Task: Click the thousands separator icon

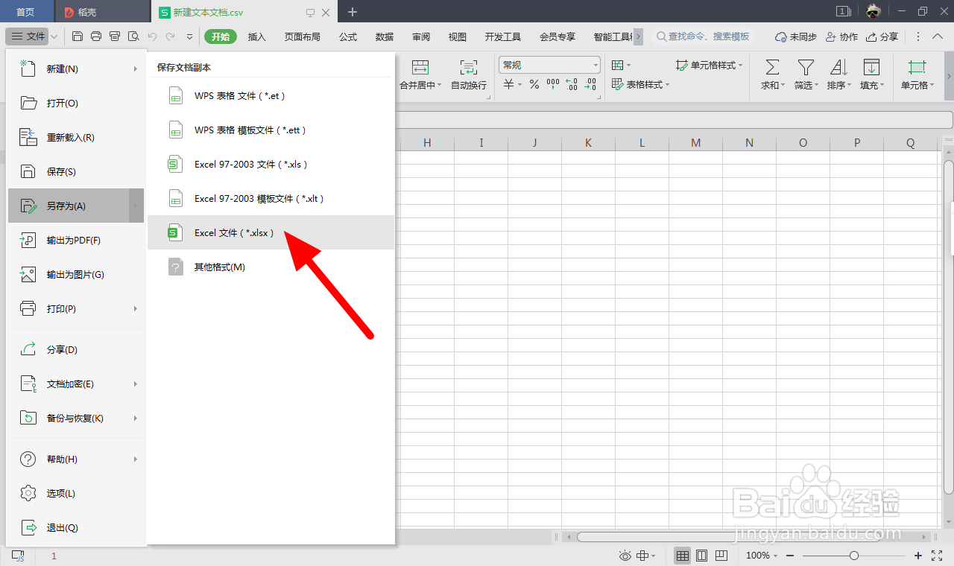Action: [x=553, y=85]
